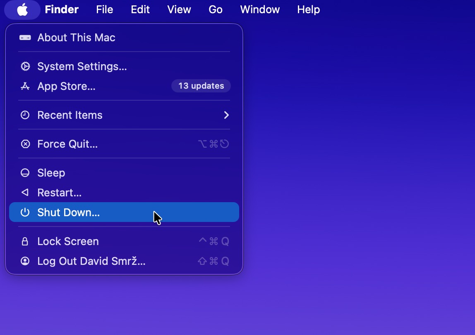Click the App Store icon in the menu
475x335 pixels.
coord(25,86)
